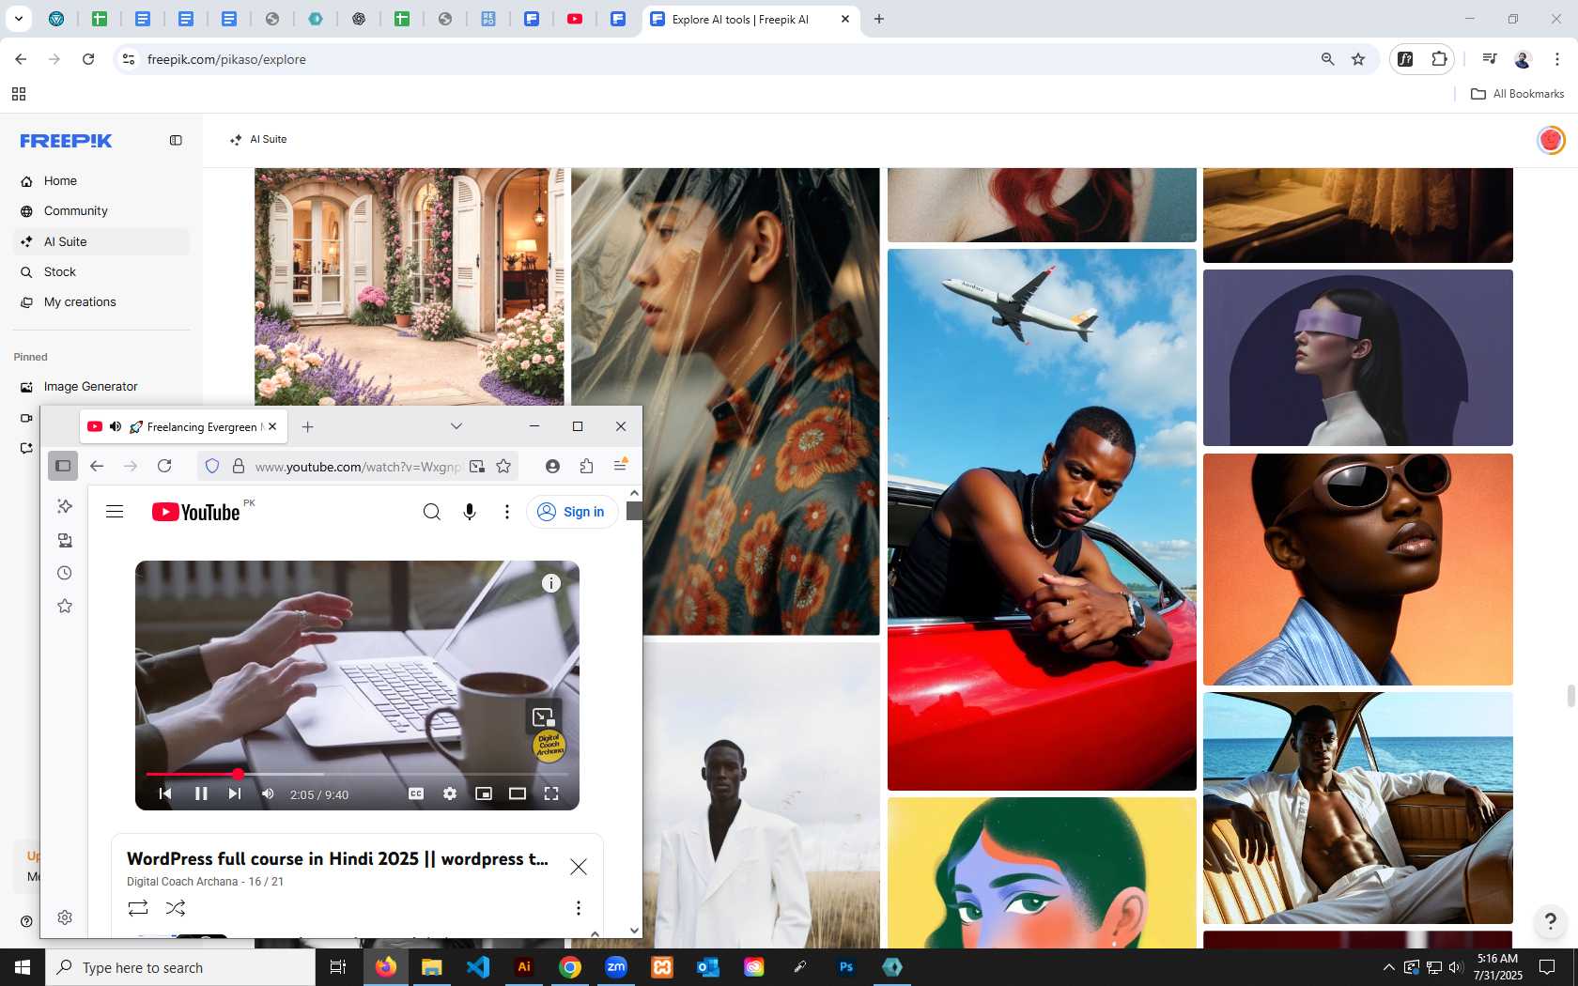The height and width of the screenshot is (986, 1578).
Task: Open Stock in Freepik sidebar
Action: click(59, 272)
